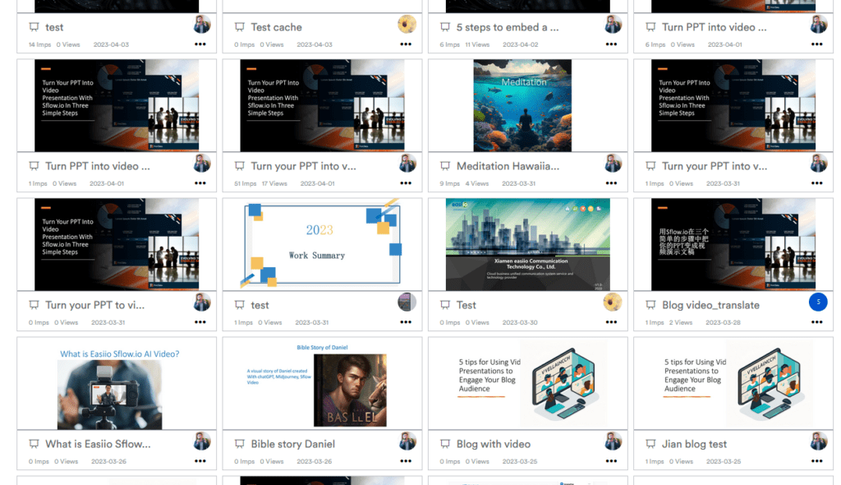Select the Meditation underwater thumbnail
The height and width of the screenshot is (485, 841).
[x=522, y=105]
